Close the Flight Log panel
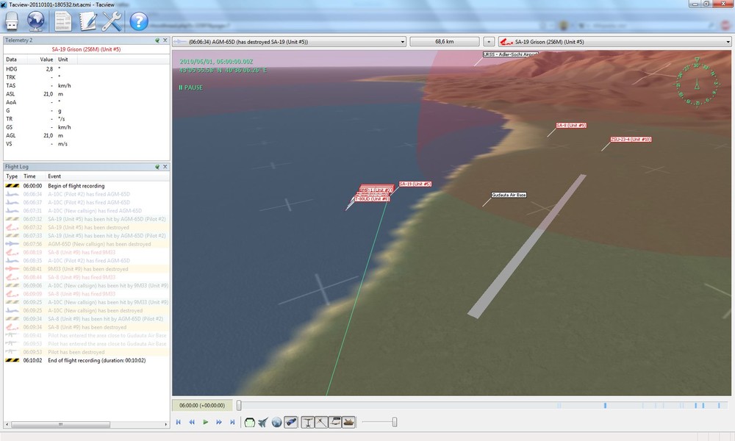735x441 pixels. pyautogui.click(x=165, y=167)
